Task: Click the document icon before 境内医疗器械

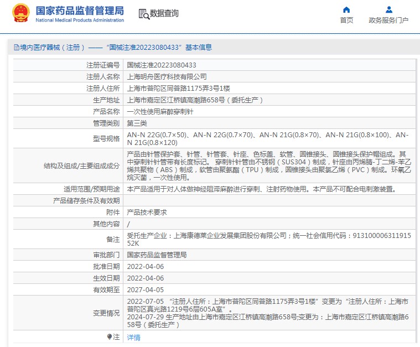Action: (x=15, y=48)
